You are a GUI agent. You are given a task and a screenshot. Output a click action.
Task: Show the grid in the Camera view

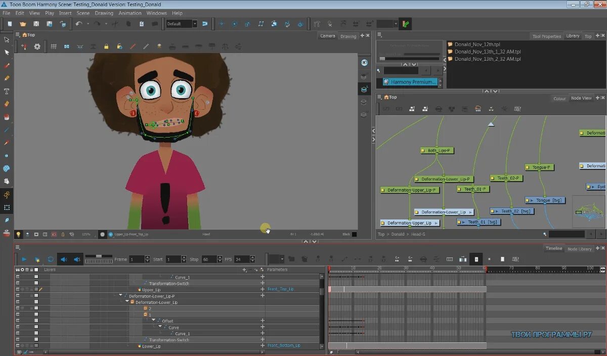pyautogui.click(x=53, y=47)
